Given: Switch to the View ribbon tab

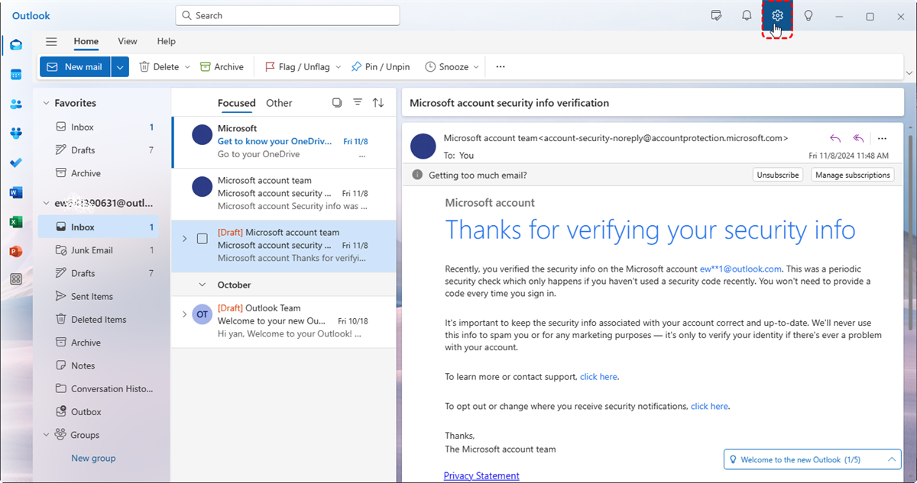Looking at the screenshot, I should click(128, 41).
